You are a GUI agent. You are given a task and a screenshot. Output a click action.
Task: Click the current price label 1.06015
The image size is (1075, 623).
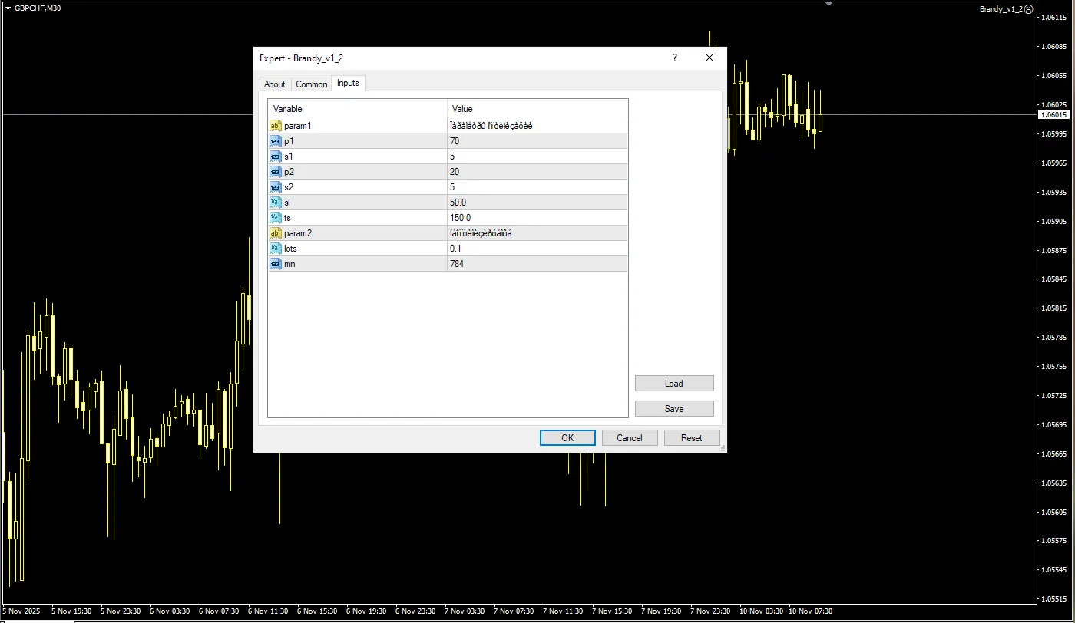[x=1055, y=115]
